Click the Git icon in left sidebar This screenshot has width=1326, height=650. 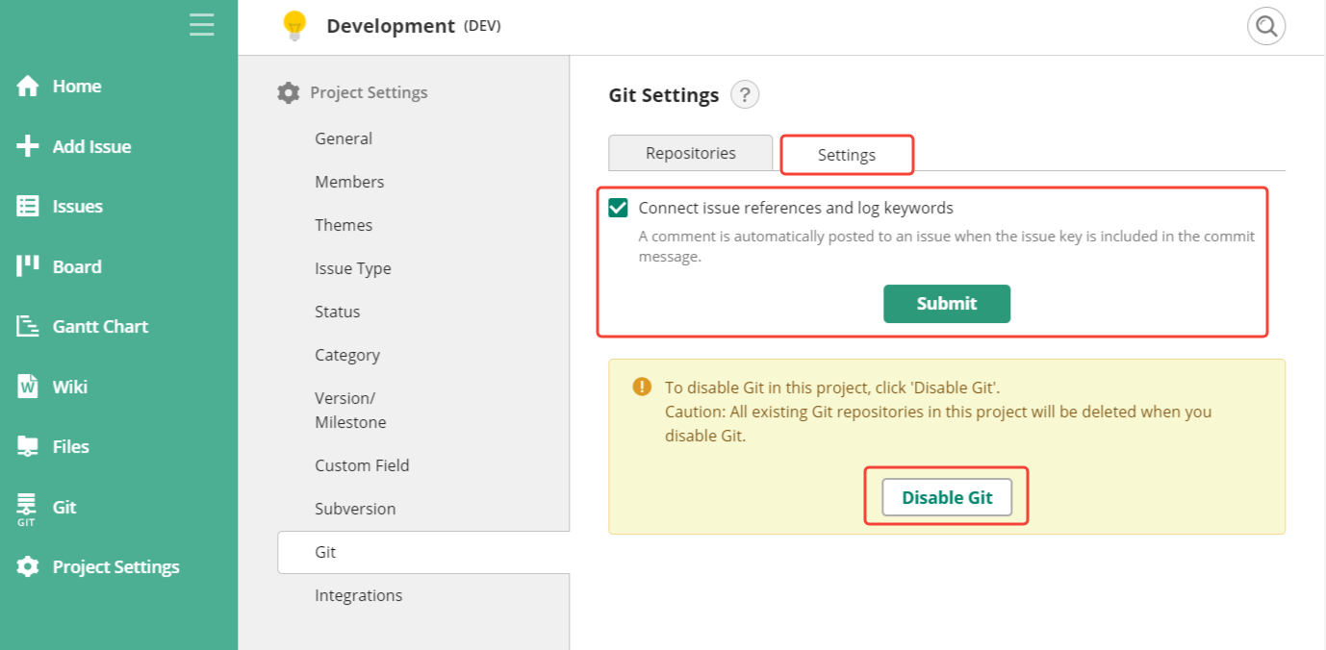[27, 509]
